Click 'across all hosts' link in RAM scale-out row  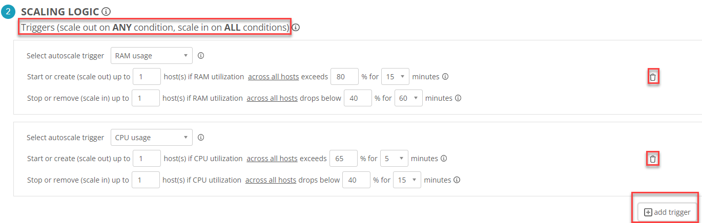[274, 77]
